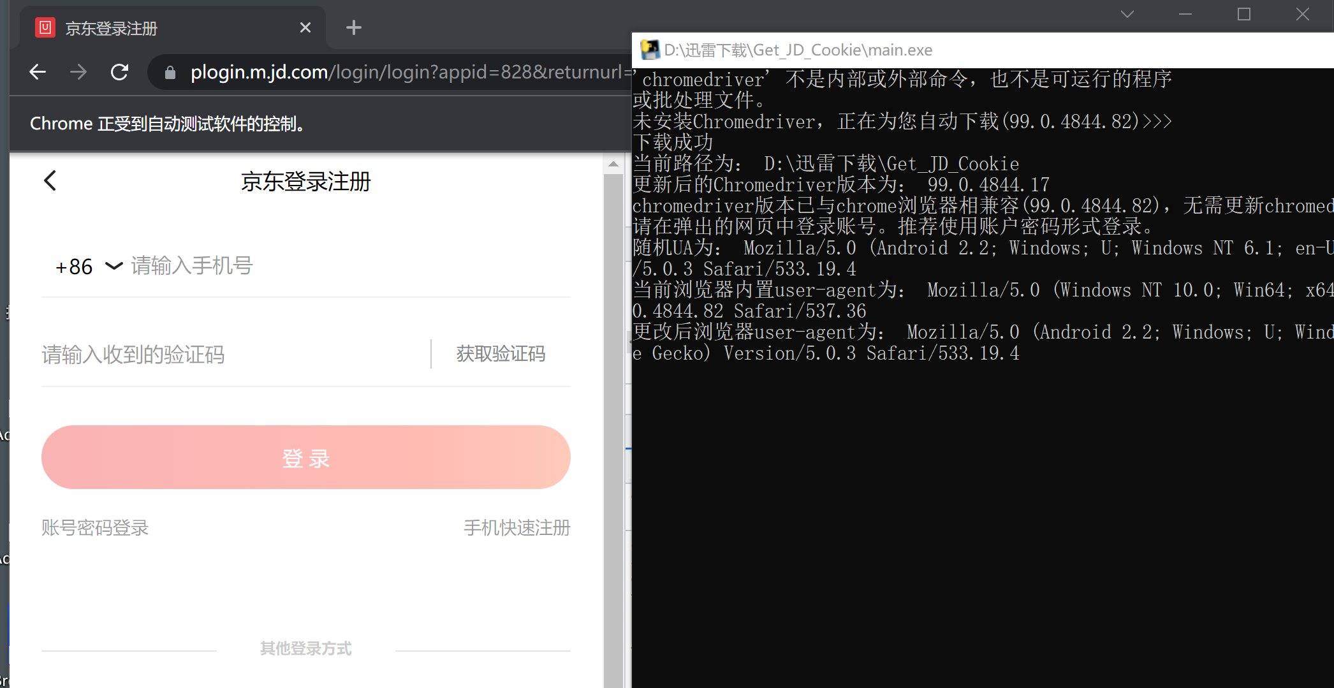This screenshot has height=688, width=1334.
Task: Click console line 更新后的Chromedriver版本为 99.0.4844.17
Action: point(841,184)
